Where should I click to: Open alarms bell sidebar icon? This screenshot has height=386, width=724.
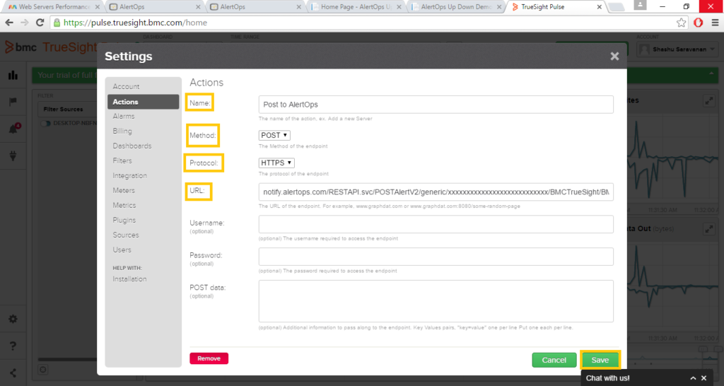tap(13, 129)
